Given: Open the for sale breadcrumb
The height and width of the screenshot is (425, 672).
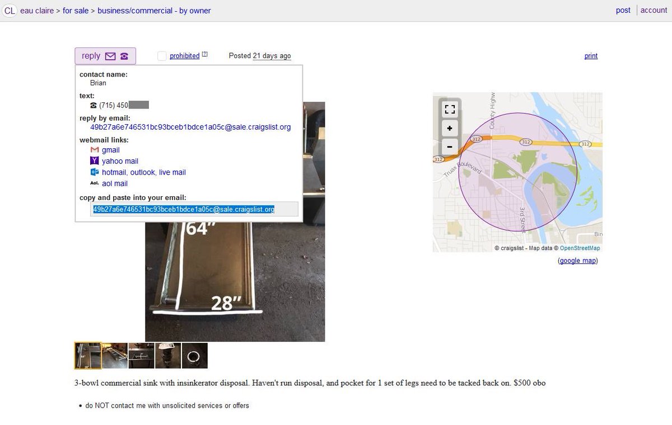Looking at the screenshot, I should pos(76,11).
